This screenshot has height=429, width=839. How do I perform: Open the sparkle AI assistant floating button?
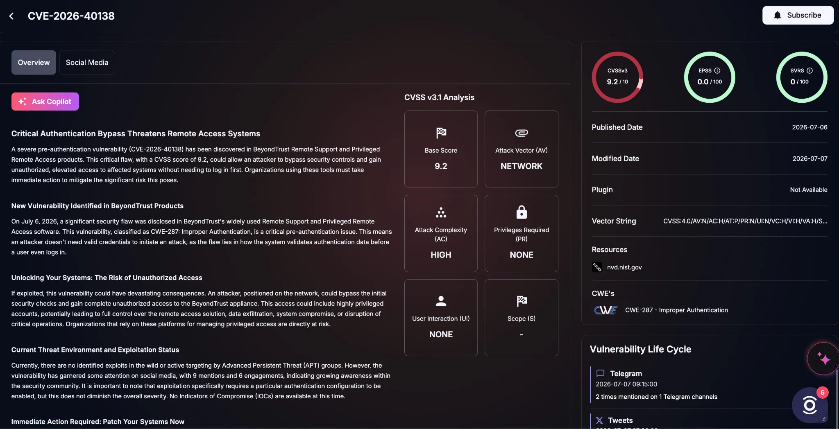[823, 359]
